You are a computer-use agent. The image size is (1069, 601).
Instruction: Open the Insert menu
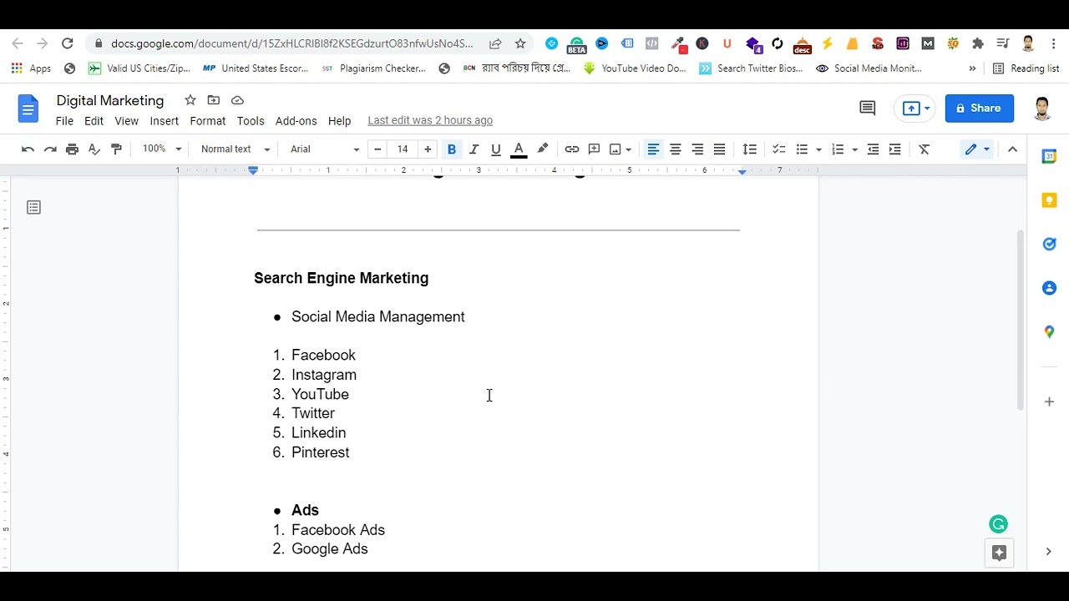[x=164, y=121]
